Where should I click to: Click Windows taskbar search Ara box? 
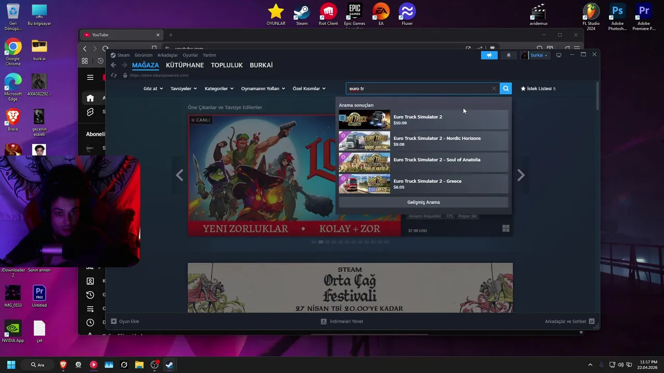click(38, 365)
